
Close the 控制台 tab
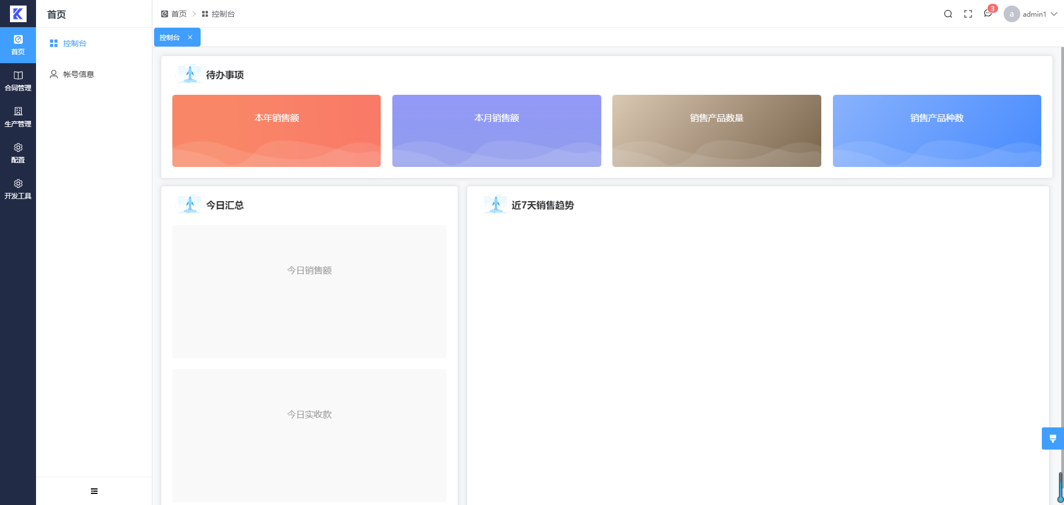(190, 37)
